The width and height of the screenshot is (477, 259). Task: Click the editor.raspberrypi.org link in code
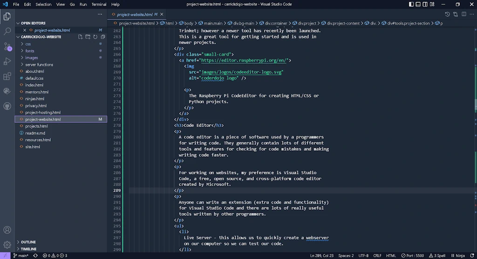(244, 60)
